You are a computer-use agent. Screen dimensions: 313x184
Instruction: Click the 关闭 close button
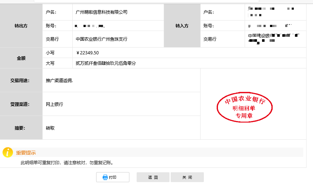point(187,177)
